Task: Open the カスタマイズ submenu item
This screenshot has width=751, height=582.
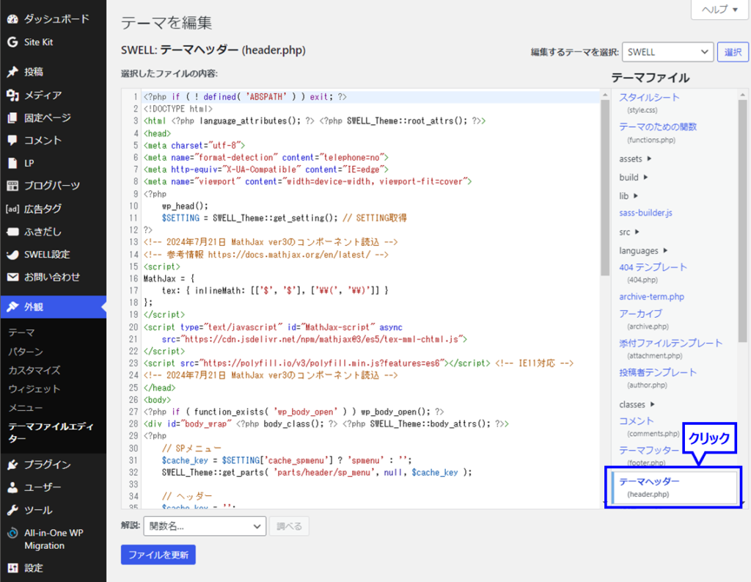Action: (x=34, y=370)
